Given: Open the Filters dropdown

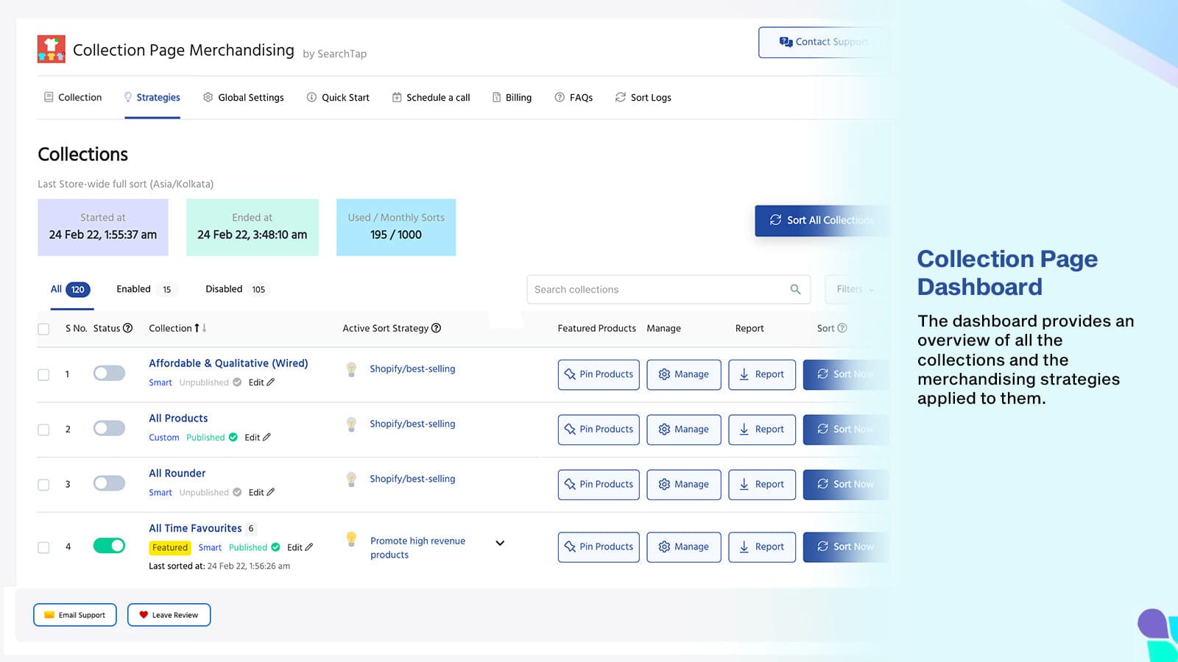Looking at the screenshot, I should [x=852, y=289].
